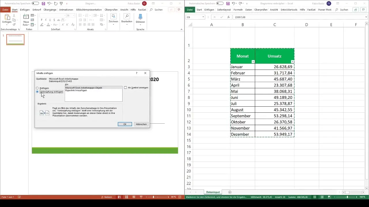Click the Suchen box in Excel

click(x=341, y=9)
